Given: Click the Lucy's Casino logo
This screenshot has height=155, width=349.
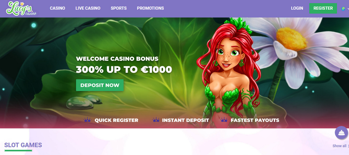Looking at the screenshot, I should click(x=22, y=8).
